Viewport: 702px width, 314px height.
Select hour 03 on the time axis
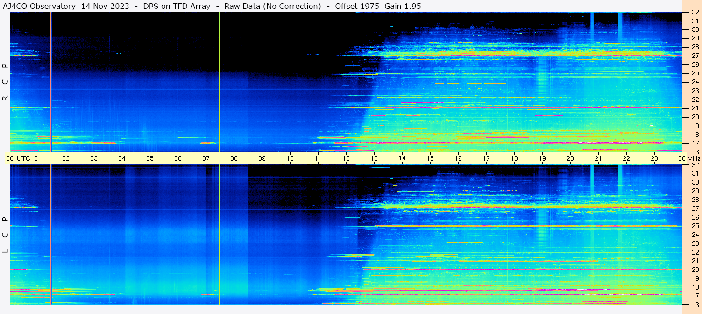coord(94,158)
